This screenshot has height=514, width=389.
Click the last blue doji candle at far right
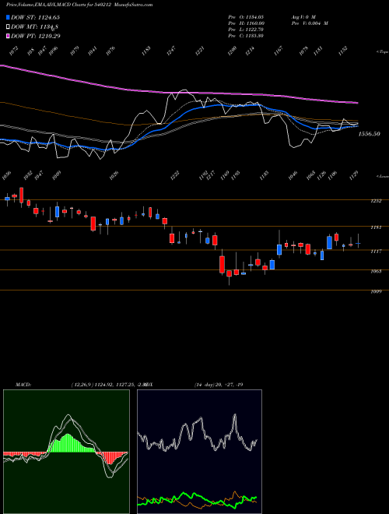point(358,243)
